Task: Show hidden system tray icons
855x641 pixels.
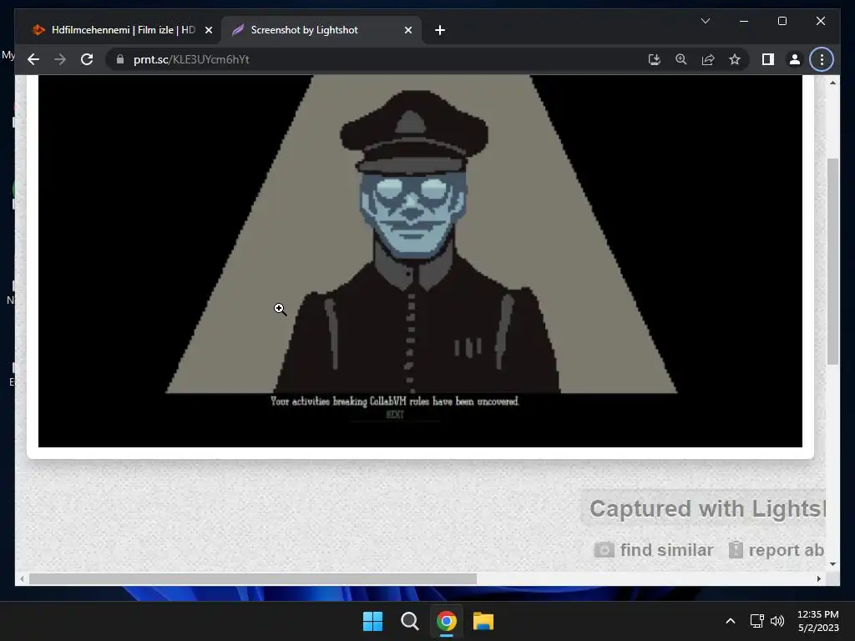Action: point(730,621)
